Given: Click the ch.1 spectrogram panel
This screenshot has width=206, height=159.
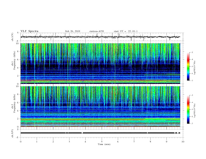Looking at the screenshot, I should [100, 63].
